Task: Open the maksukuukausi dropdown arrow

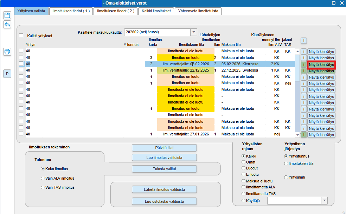Action: coord(193,32)
